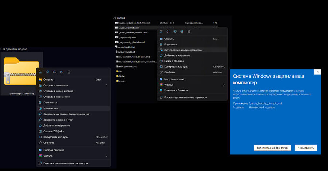Expand WinRAR submenu in the zip file menu
Screen dimensions: 328x171
coord(107,156)
